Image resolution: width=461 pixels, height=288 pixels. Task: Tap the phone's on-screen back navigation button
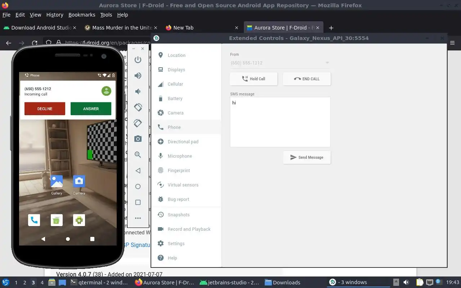(x=43, y=239)
